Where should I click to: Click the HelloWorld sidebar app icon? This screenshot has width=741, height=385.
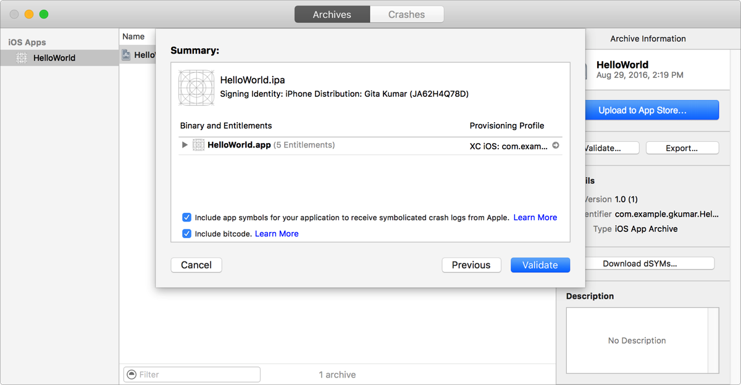pyautogui.click(x=22, y=58)
